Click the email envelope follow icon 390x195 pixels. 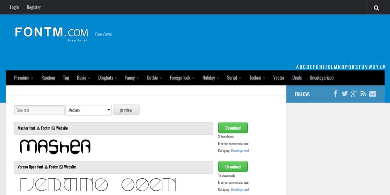tap(372, 94)
